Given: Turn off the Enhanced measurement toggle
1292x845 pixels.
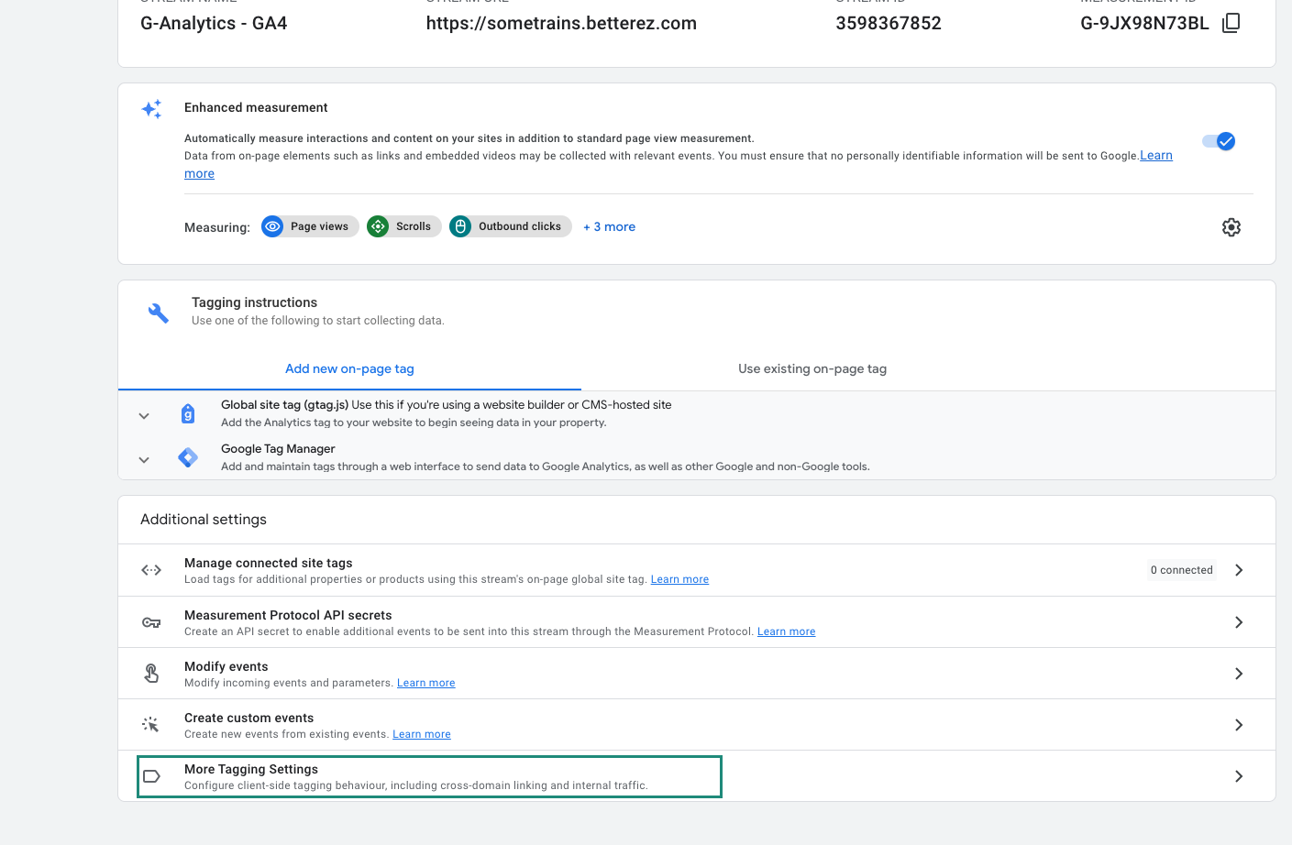Looking at the screenshot, I should 1219,141.
